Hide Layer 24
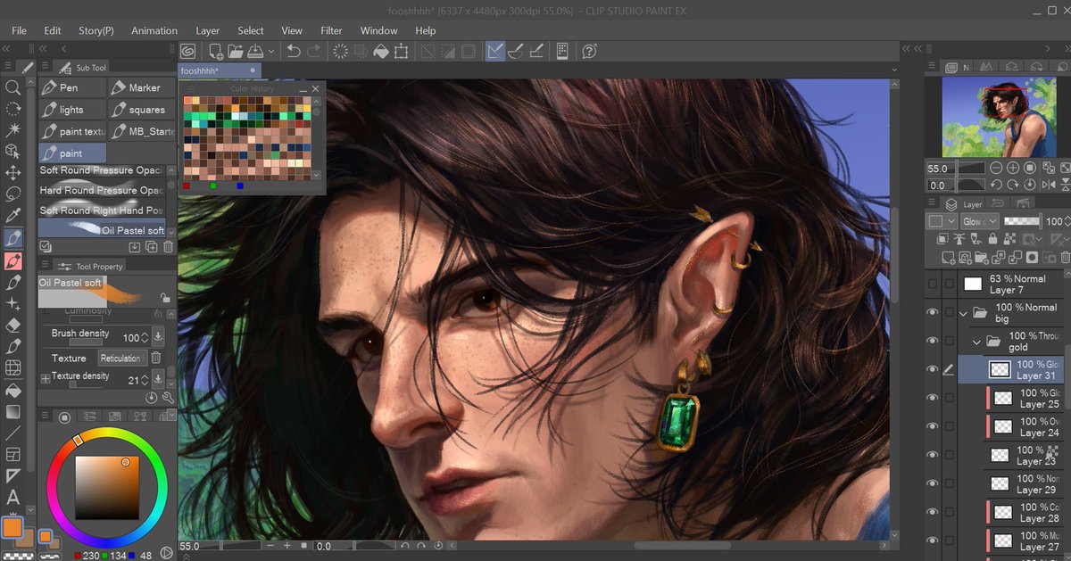 click(x=933, y=426)
